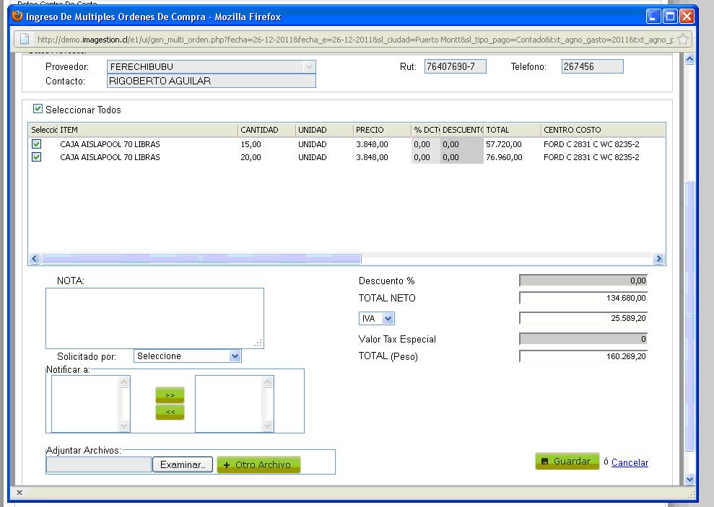Click the UNIDAD column header
The image size is (714, 507).
click(x=324, y=130)
